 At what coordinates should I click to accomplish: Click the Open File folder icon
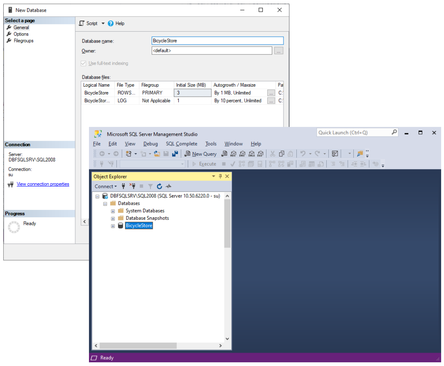click(x=157, y=154)
